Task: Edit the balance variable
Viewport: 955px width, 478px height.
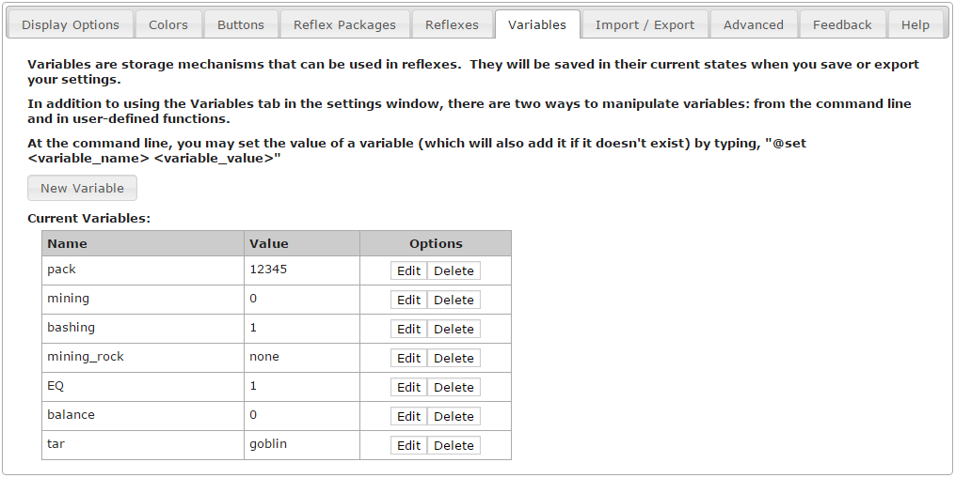Action: 408,416
